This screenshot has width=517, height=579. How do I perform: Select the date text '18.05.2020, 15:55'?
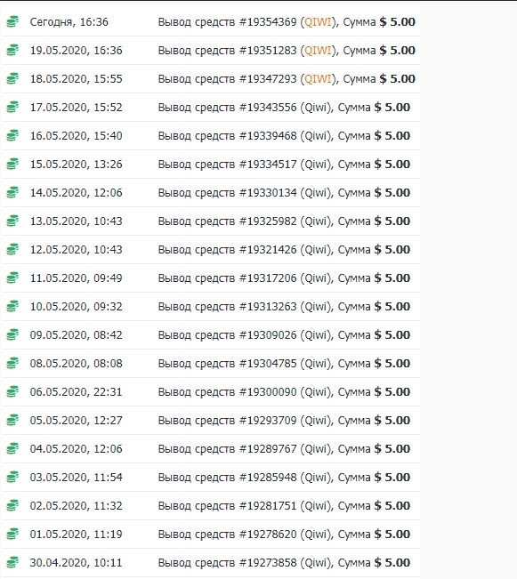(x=77, y=79)
